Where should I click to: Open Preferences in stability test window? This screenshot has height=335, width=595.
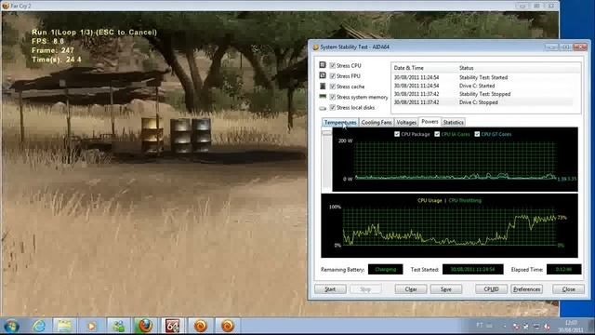[x=527, y=289]
